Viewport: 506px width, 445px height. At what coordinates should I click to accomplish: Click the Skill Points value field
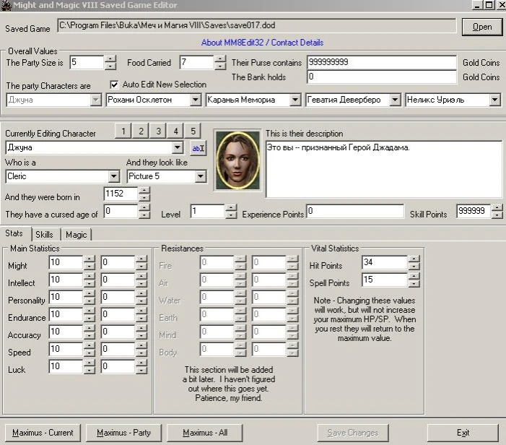(x=474, y=211)
